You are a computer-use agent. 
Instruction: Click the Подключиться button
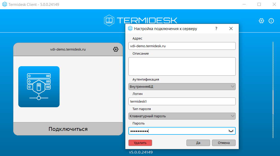click(68, 129)
